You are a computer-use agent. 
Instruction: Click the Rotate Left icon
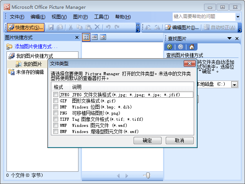coord(148,27)
